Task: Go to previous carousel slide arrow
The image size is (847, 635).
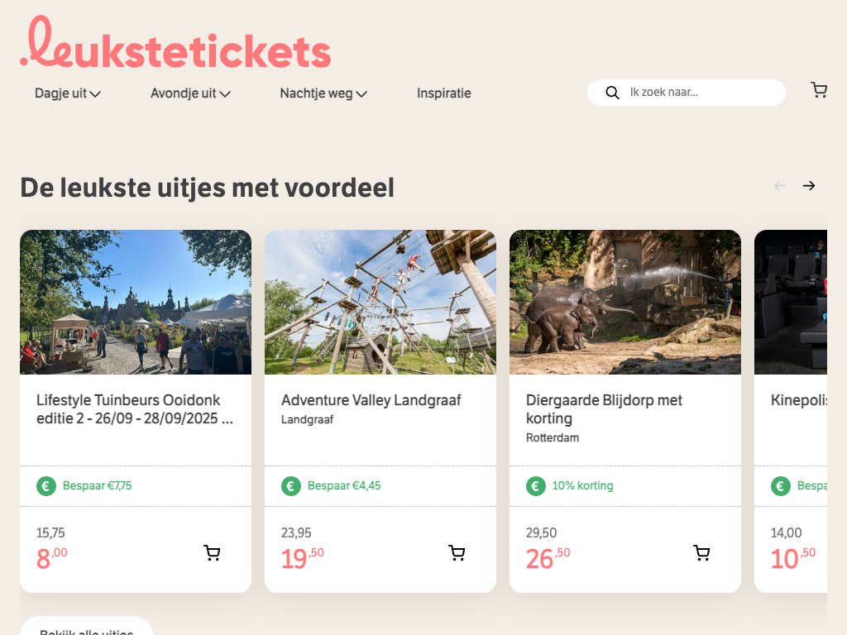Action: pos(779,186)
